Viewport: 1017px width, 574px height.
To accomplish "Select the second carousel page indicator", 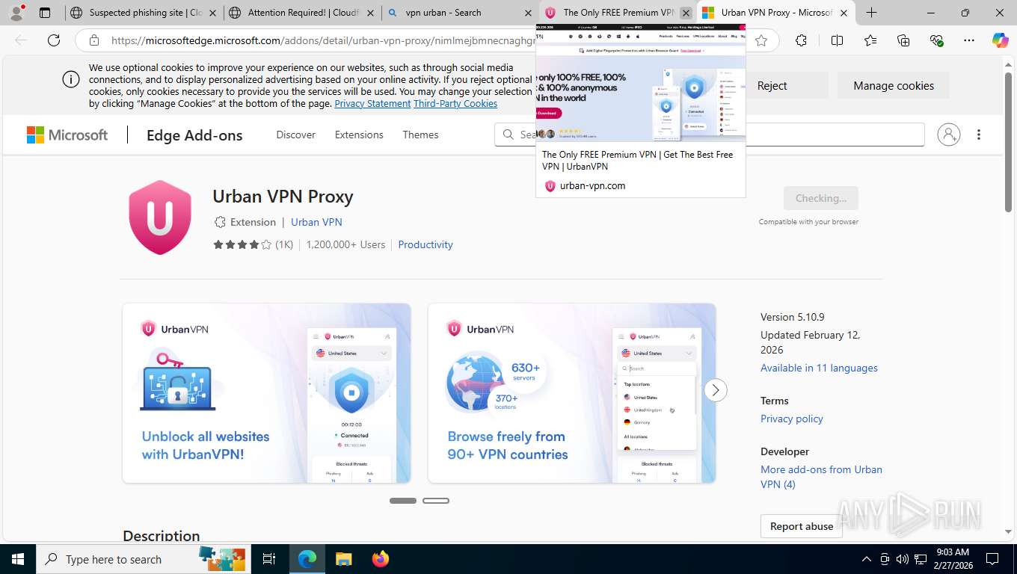I will click(x=436, y=501).
